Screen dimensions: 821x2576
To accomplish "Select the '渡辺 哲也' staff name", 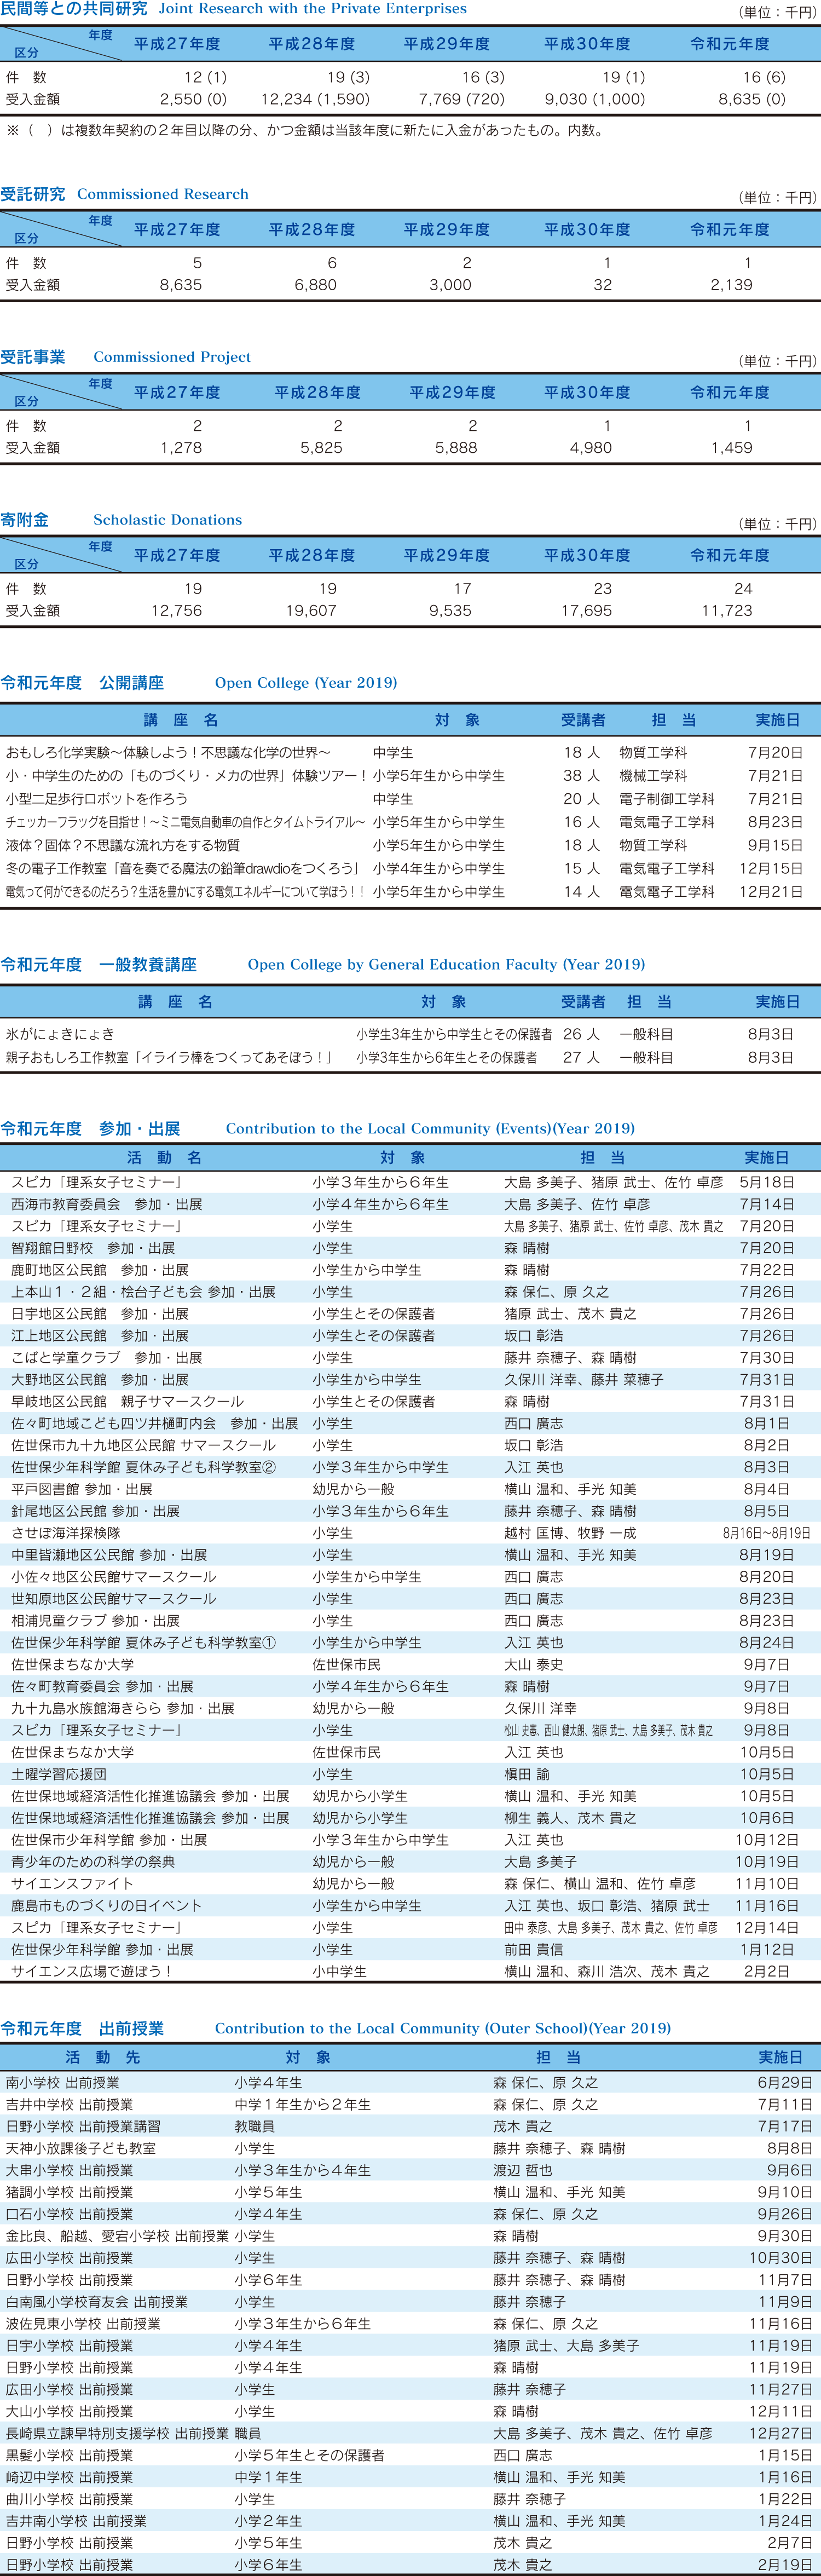I will [x=522, y=2170].
